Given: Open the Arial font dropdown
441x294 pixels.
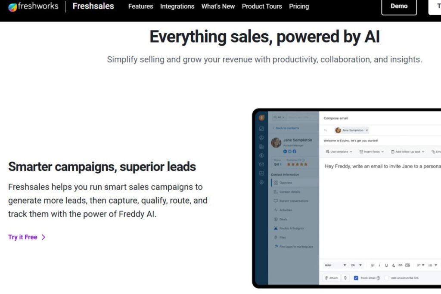Looking at the screenshot, I should pyautogui.click(x=335, y=265).
